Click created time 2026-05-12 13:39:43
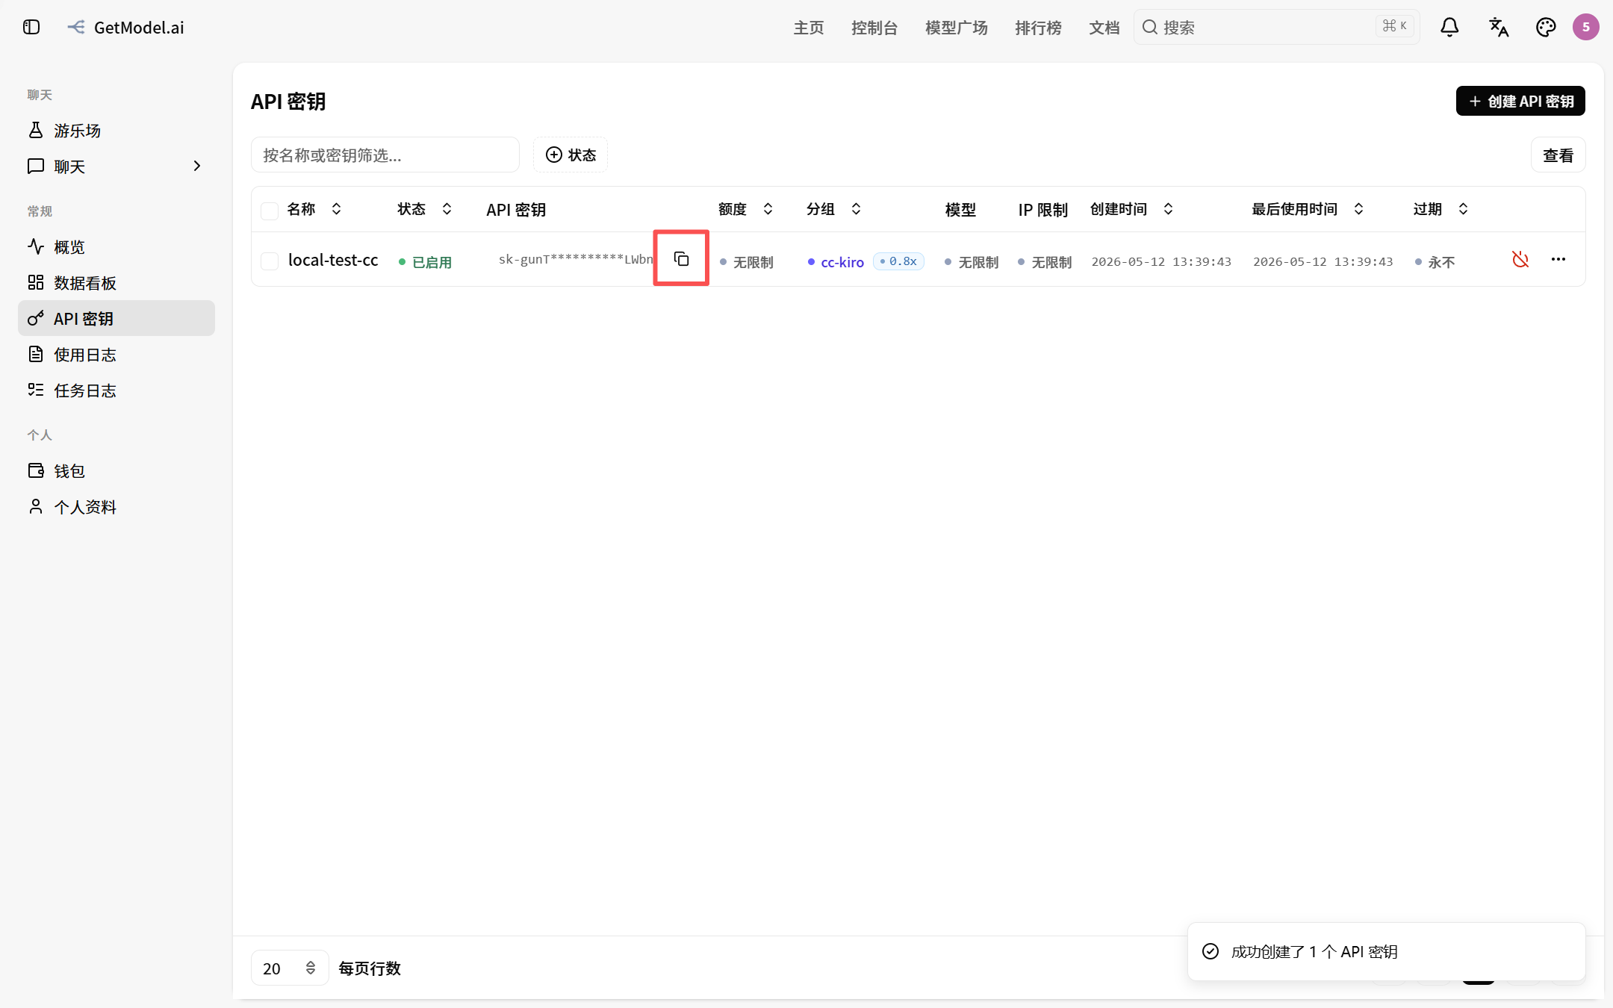The height and width of the screenshot is (1008, 1613). pyautogui.click(x=1161, y=261)
